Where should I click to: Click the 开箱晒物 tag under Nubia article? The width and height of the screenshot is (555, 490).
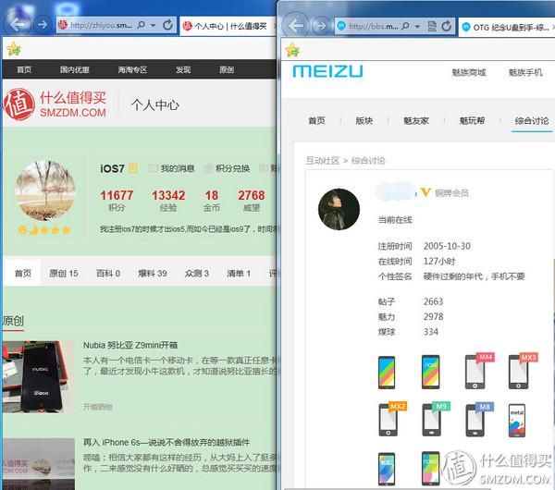tap(98, 407)
